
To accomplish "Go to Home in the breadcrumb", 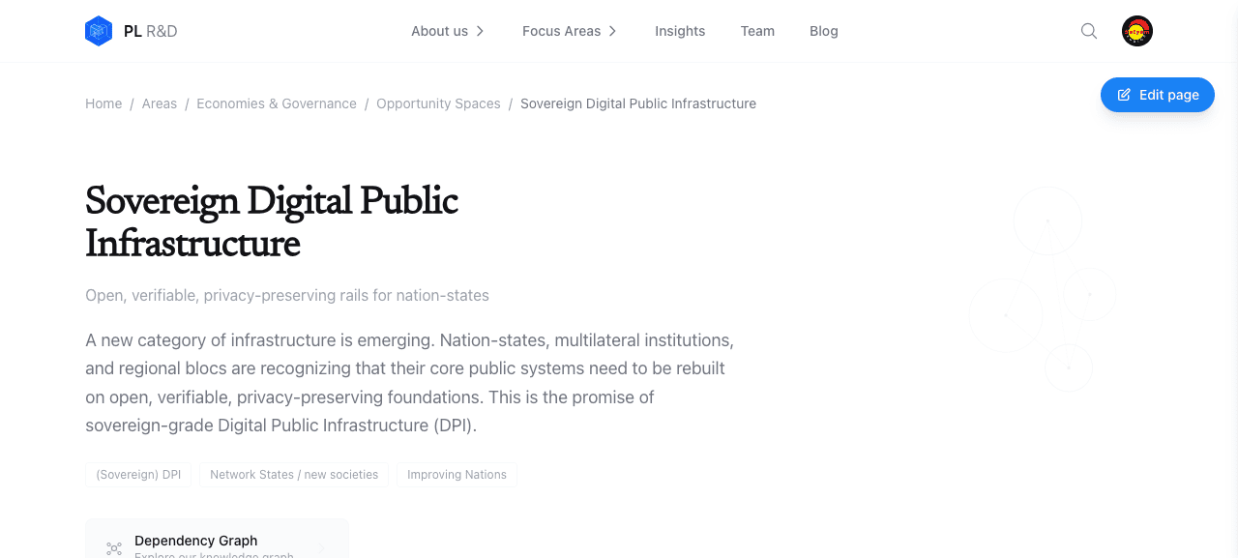I will [103, 103].
